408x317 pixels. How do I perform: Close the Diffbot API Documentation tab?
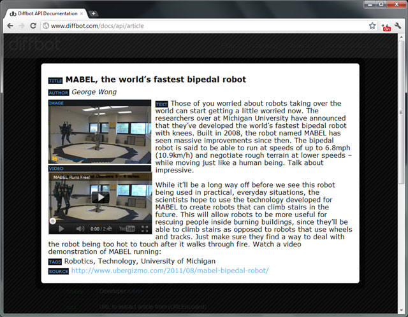(83, 13)
